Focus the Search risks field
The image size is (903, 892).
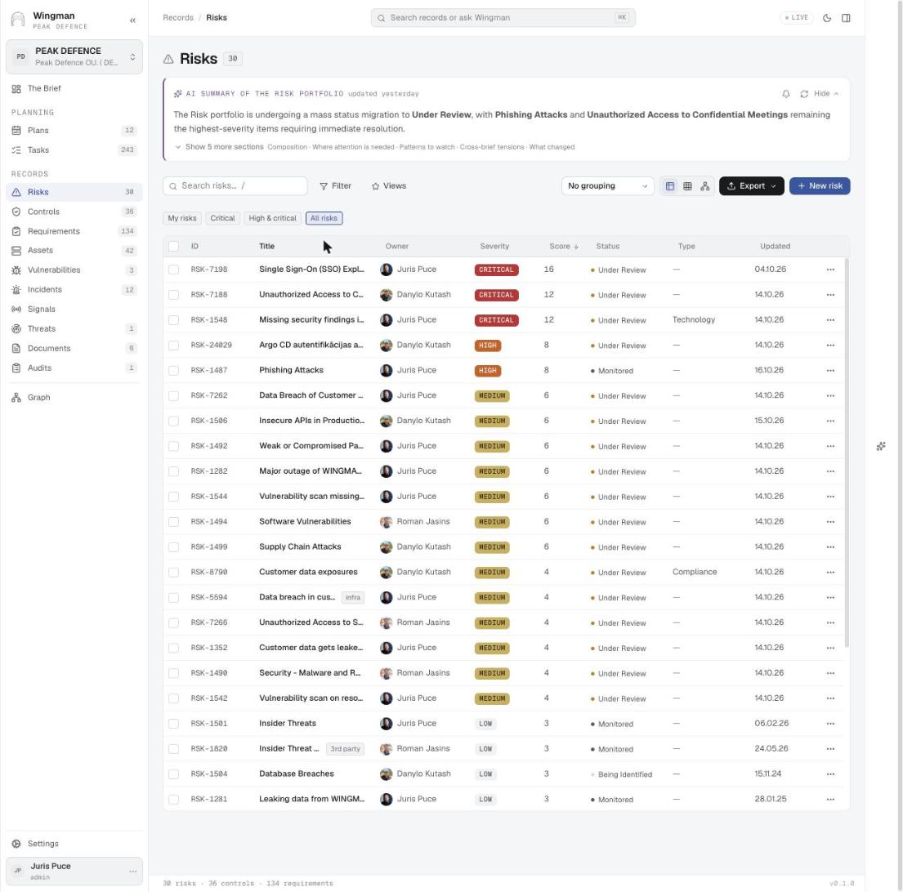point(235,186)
